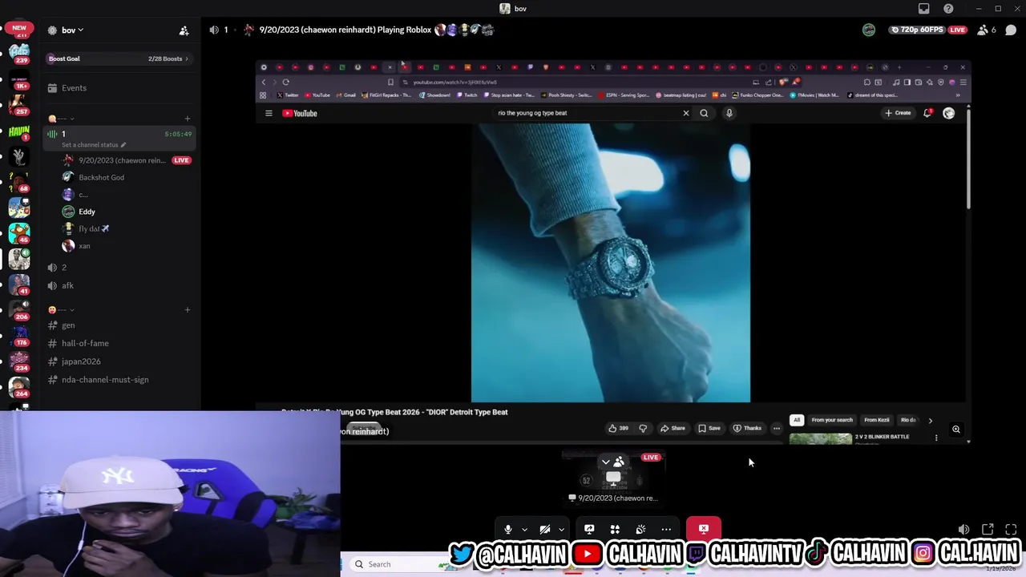Select user fly daf in voice list
This screenshot has height=577, width=1026.
pos(93,229)
